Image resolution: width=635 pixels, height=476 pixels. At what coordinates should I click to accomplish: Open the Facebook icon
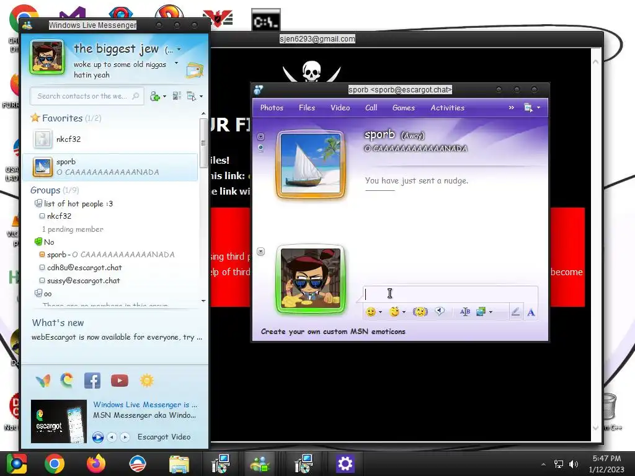coord(92,381)
